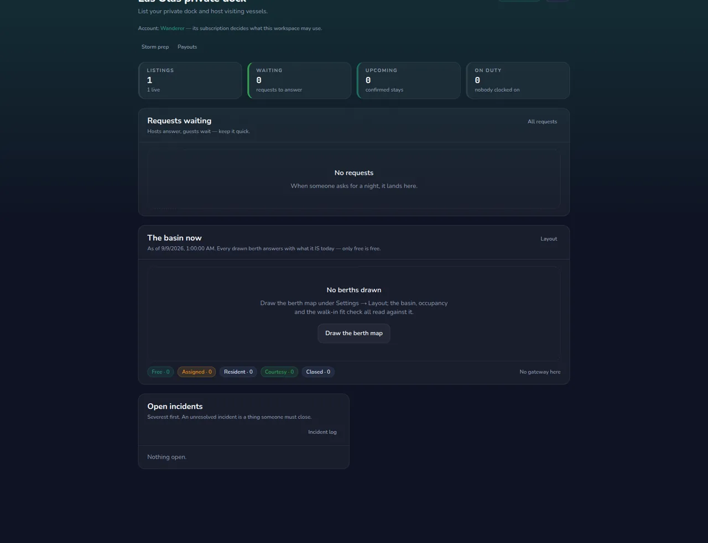Click the 'Requests waiting' heading
The image size is (708, 543).
179,121
